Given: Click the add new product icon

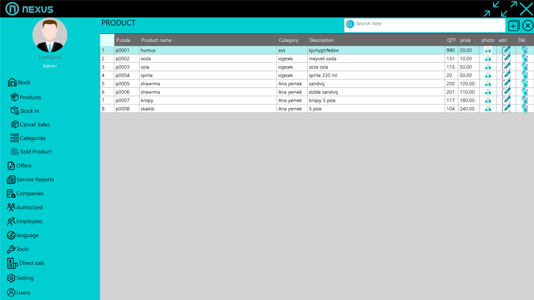Looking at the screenshot, I should click(514, 26).
